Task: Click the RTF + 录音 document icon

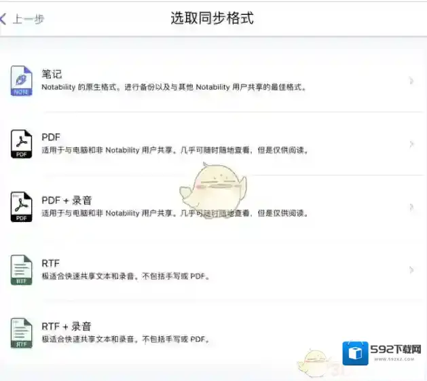Action: click(21, 333)
